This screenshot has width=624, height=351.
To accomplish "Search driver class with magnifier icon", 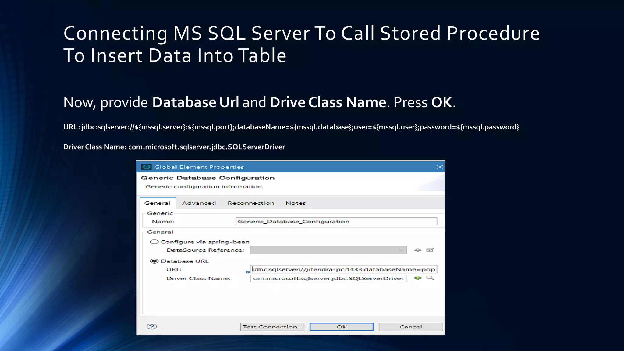I will pyautogui.click(x=430, y=278).
